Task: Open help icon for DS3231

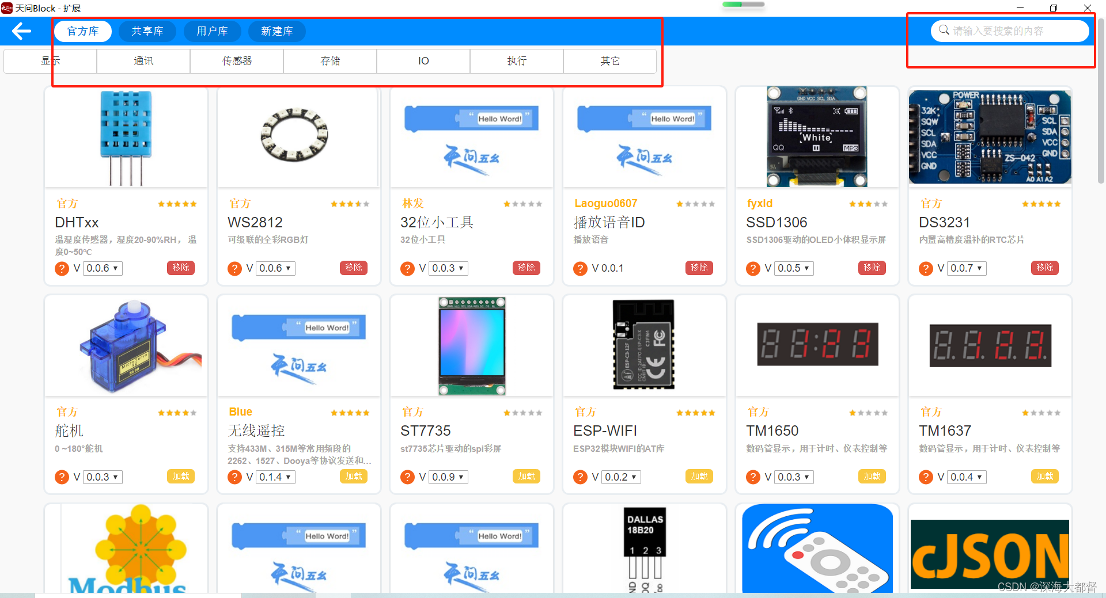Action: coord(926,269)
